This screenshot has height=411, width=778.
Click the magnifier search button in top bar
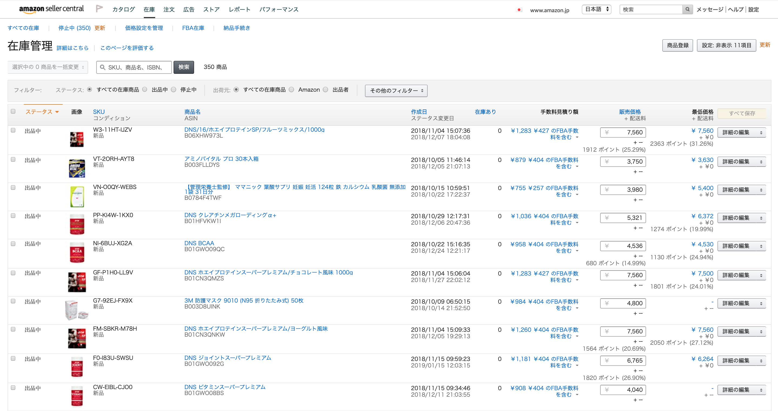[x=687, y=9]
